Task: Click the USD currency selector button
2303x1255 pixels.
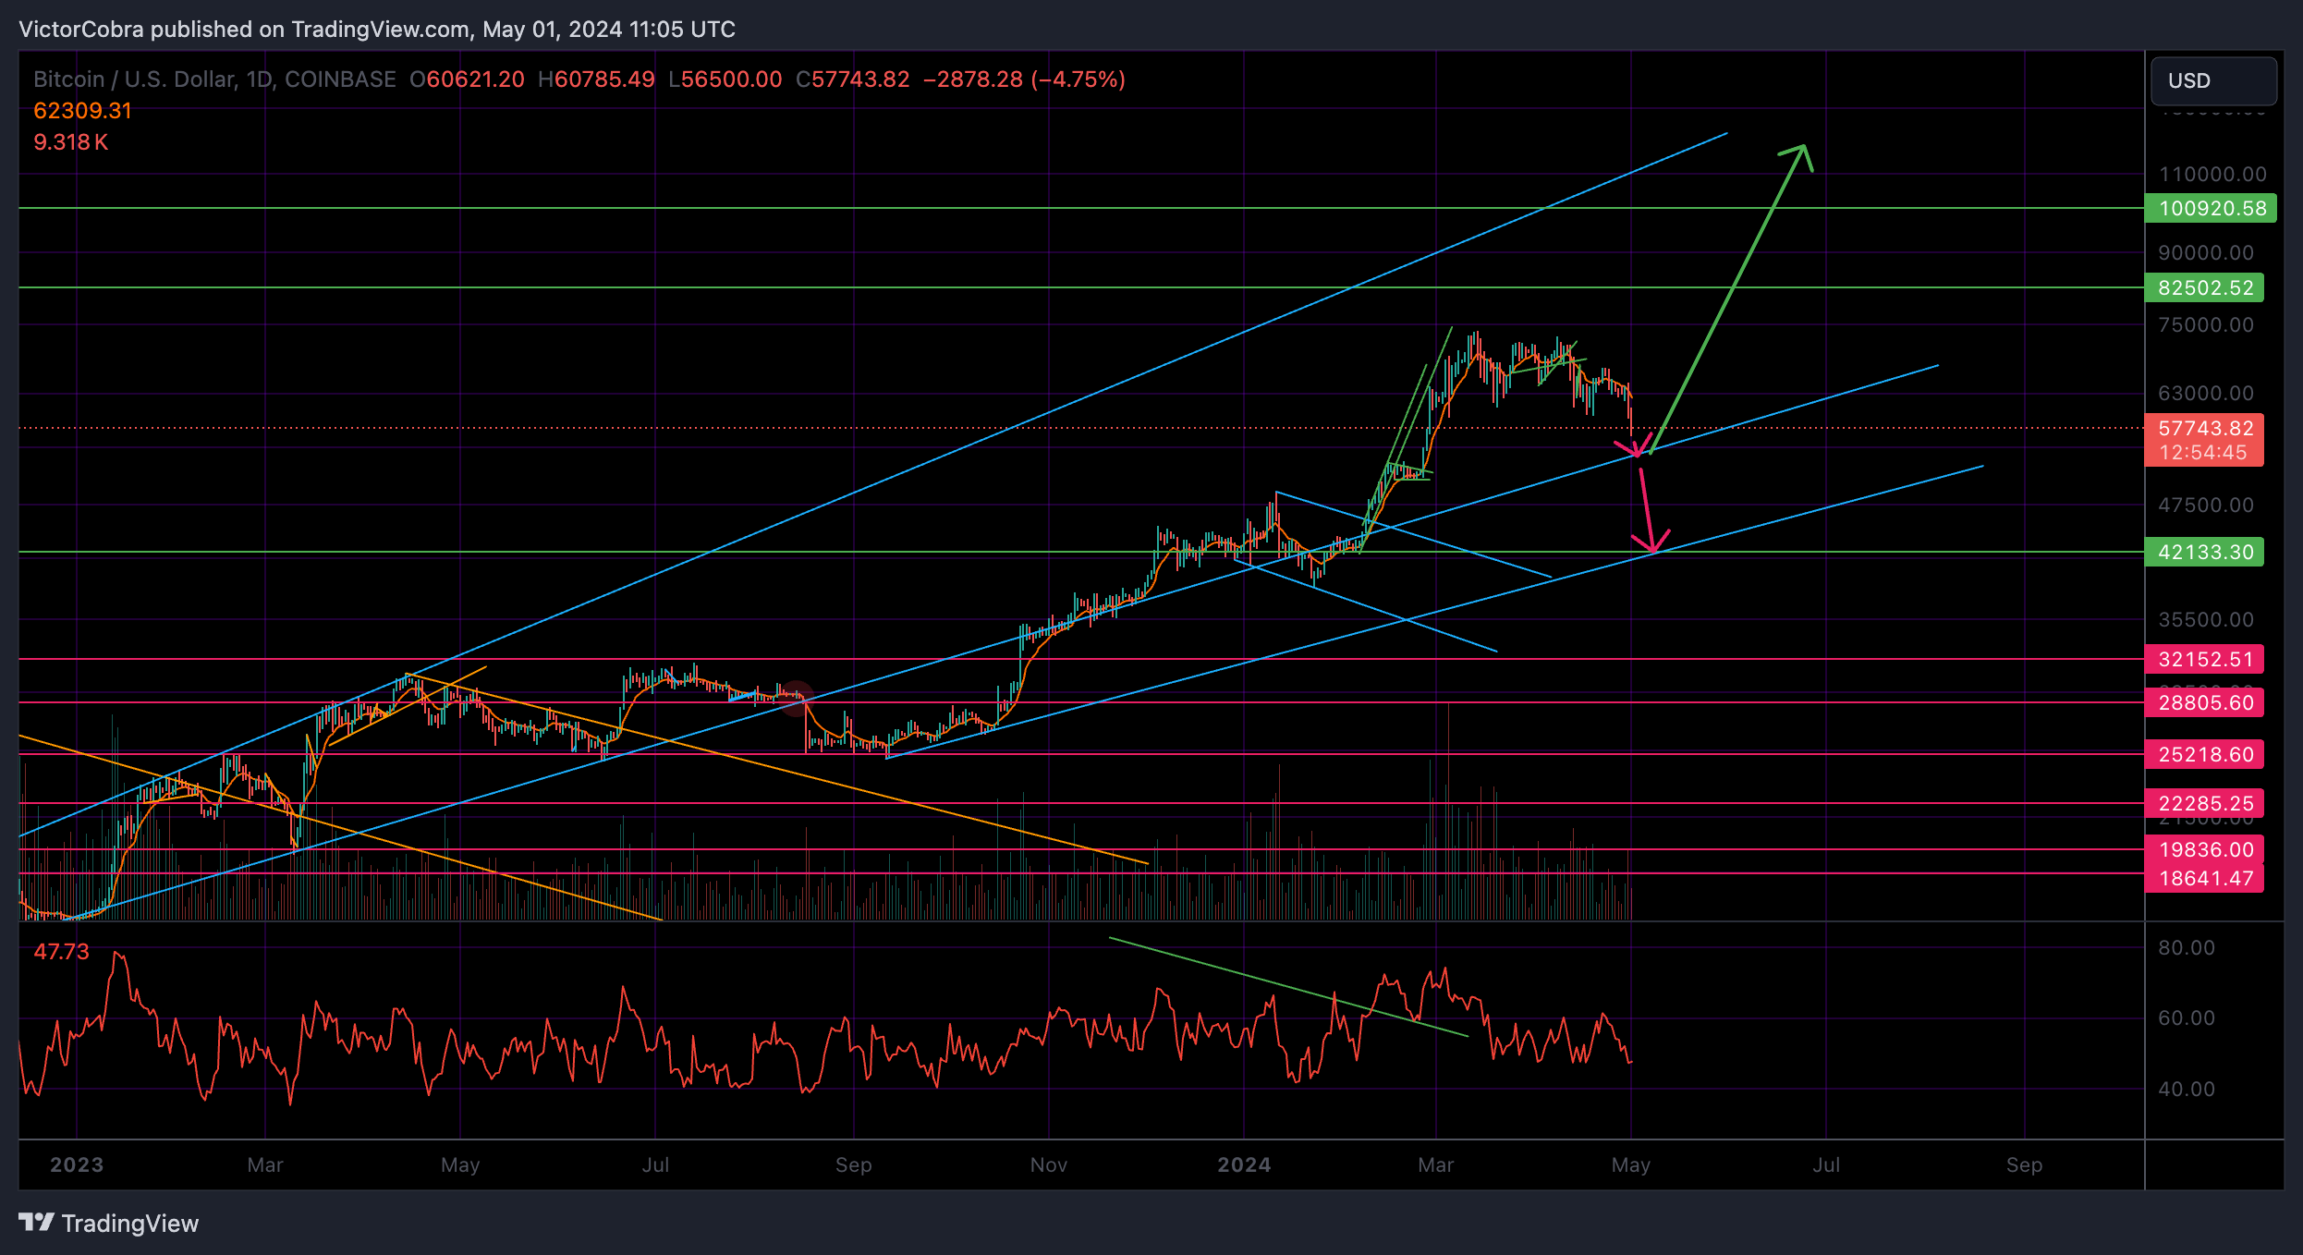Action: point(2213,80)
